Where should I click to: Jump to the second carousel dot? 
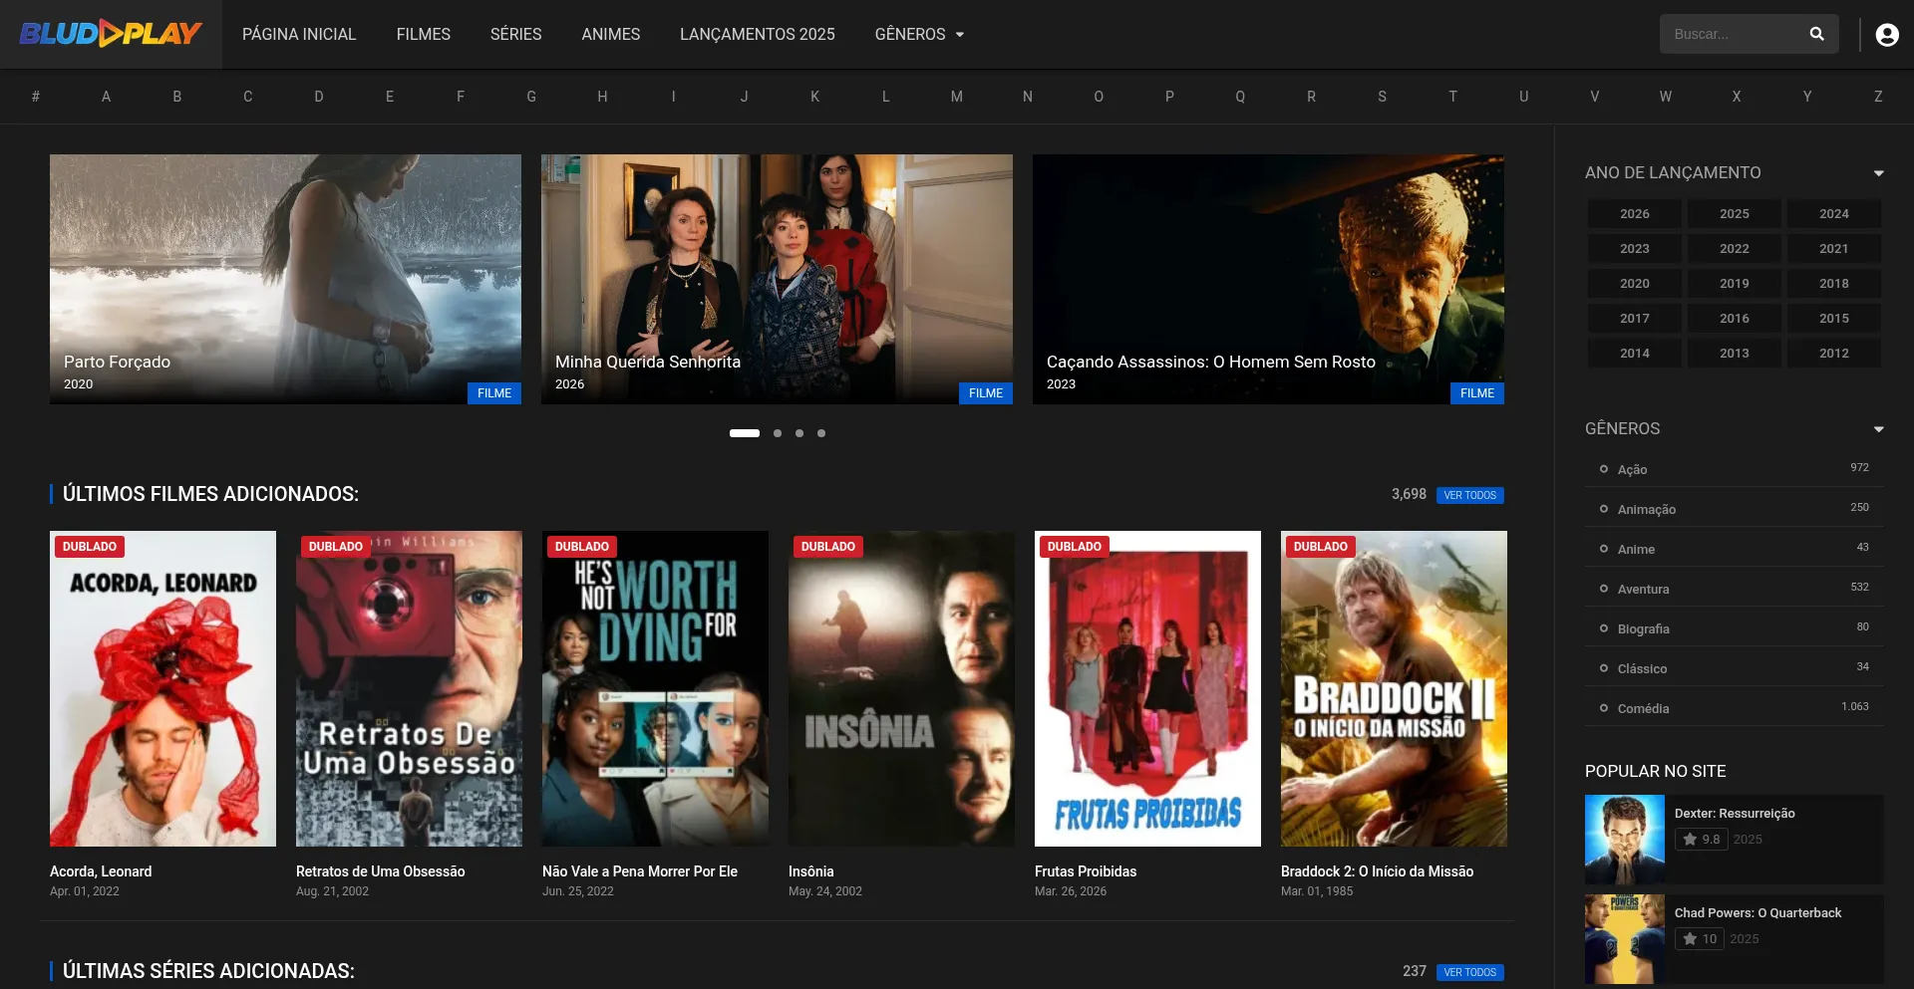778,433
